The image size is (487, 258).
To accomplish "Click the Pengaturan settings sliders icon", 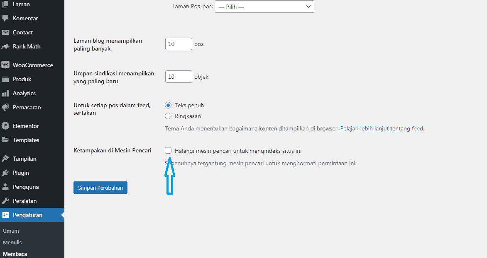I will [5, 215].
